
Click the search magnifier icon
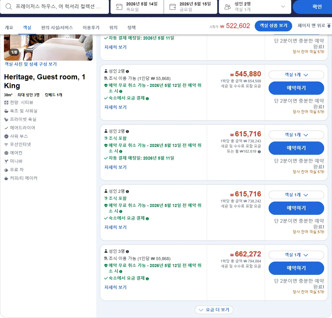(x=8, y=7)
